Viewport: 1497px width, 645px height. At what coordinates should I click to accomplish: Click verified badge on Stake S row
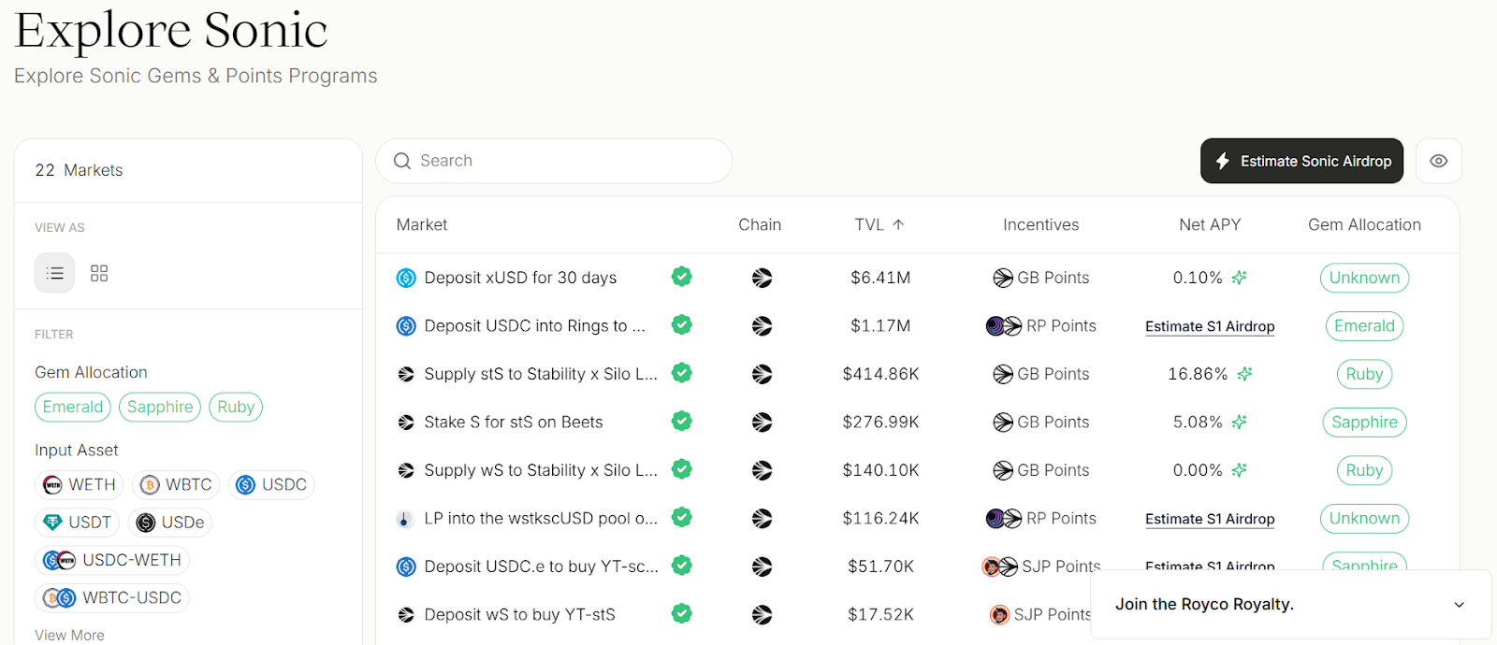pyautogui.click(x=682, y=421)
